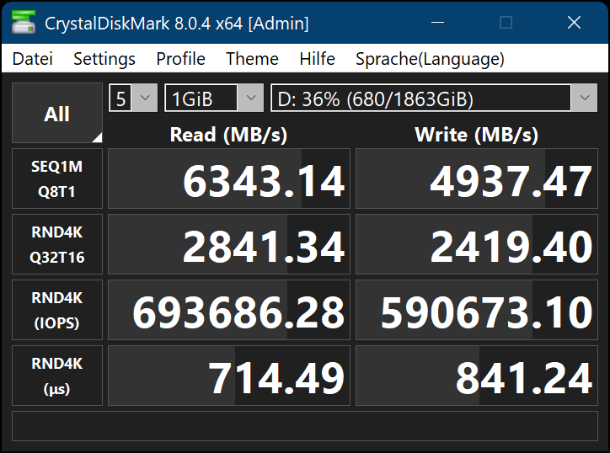Click the RND4K (IOPS) button
Image resolution: width=610 pixels, height=453 pixels.
(x=57, y=310)
